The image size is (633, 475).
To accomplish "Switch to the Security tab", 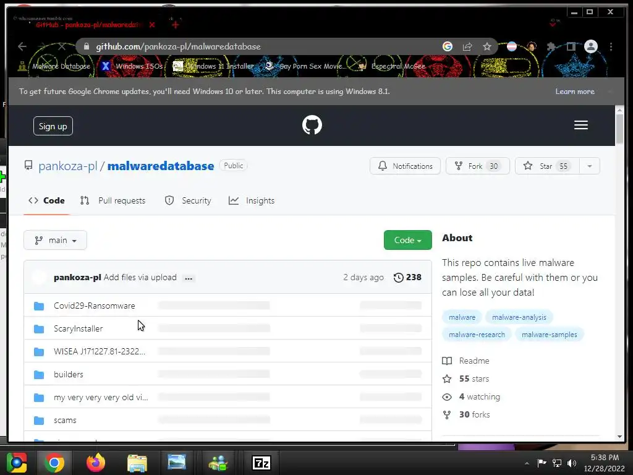I will click(188, 200).
